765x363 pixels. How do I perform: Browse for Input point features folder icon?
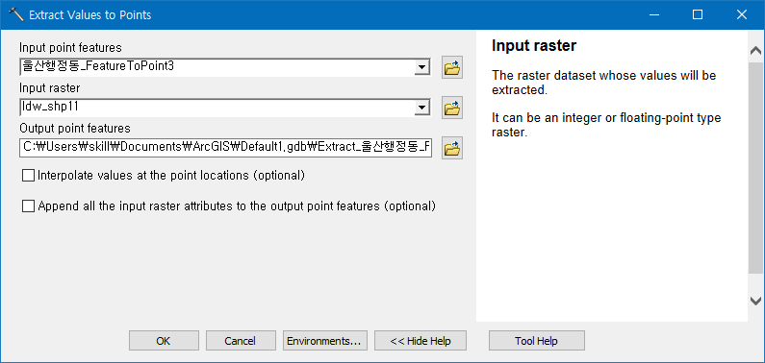pos(452,67)
